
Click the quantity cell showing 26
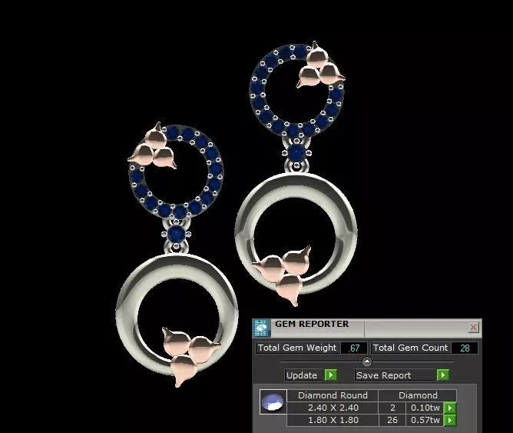click(x=392, y=420)
